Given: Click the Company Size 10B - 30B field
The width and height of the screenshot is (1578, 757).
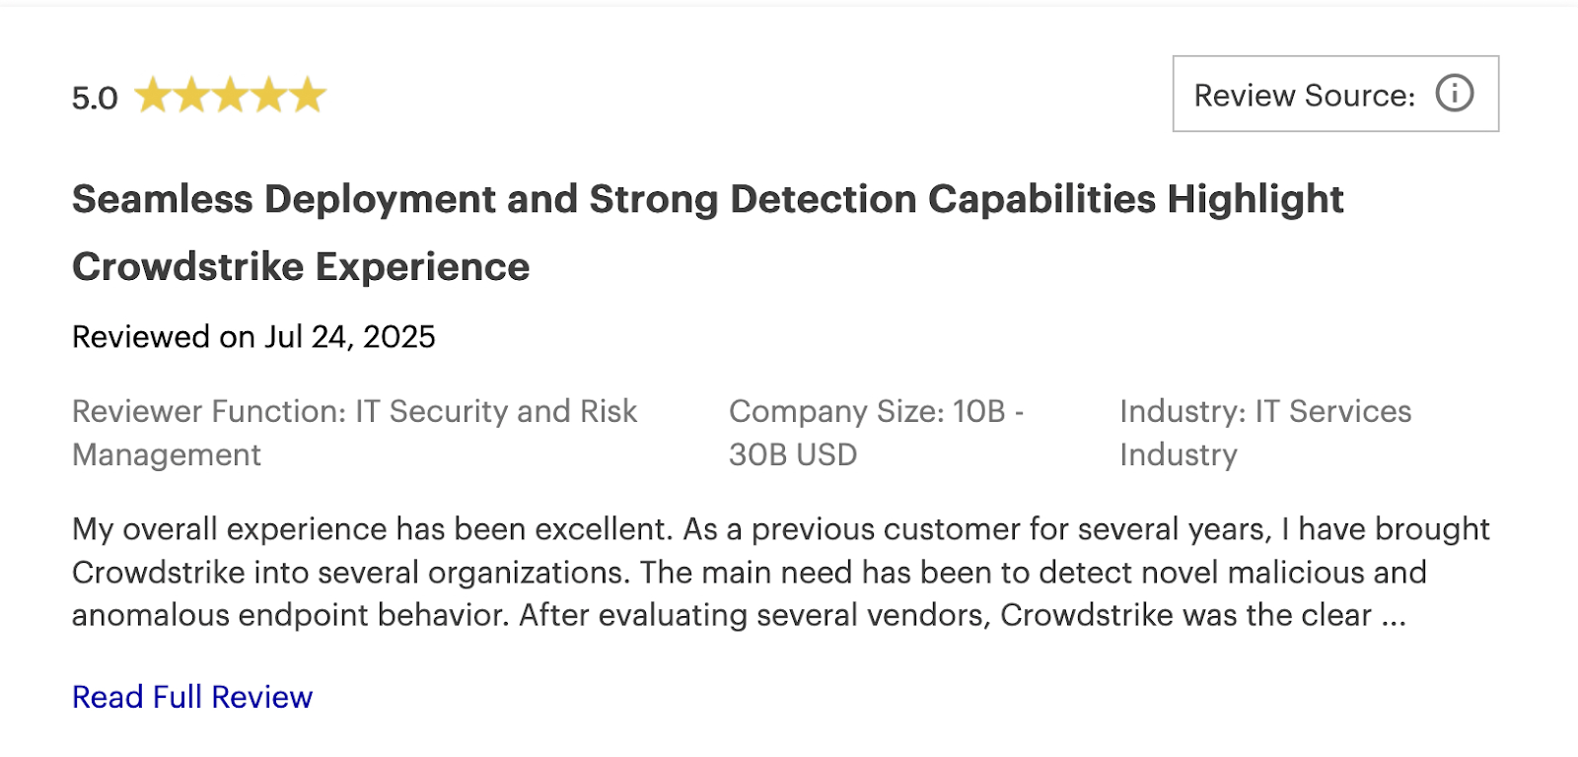Looking at the screenshot, I should point(878,432).
